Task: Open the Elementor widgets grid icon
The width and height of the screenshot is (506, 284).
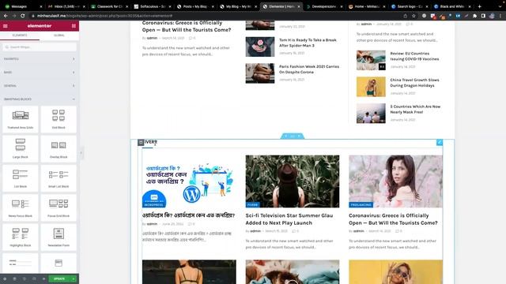Action: click(74, 26)
